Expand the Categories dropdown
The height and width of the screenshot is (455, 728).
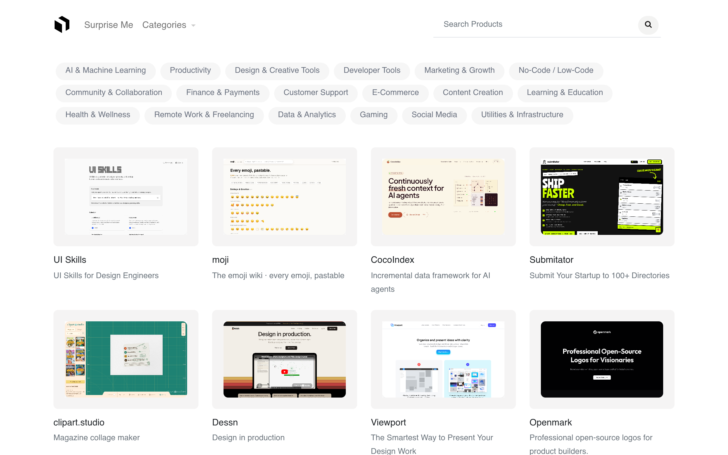169,25
